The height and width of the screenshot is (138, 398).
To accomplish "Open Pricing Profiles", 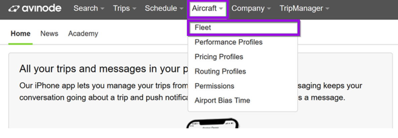I will click(x=219, y=57).
